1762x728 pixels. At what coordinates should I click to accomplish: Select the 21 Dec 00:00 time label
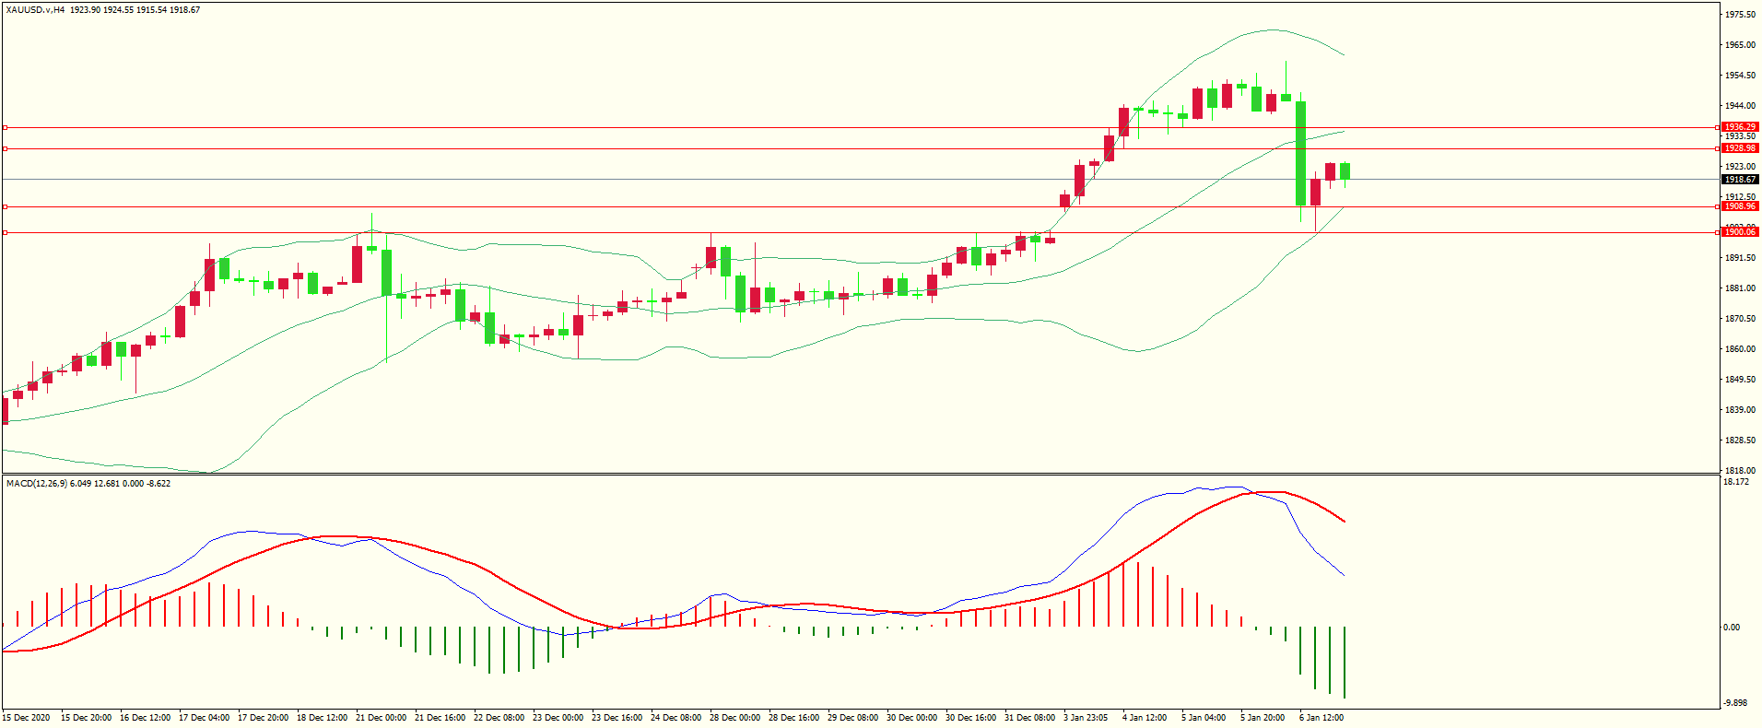click(x=381, y=718)
